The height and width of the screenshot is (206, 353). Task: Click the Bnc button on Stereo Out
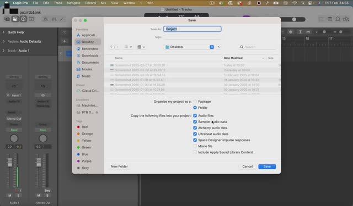point(47,191)
